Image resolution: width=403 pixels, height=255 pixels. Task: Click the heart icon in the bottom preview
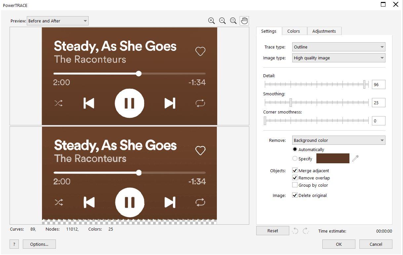[200, 150]
